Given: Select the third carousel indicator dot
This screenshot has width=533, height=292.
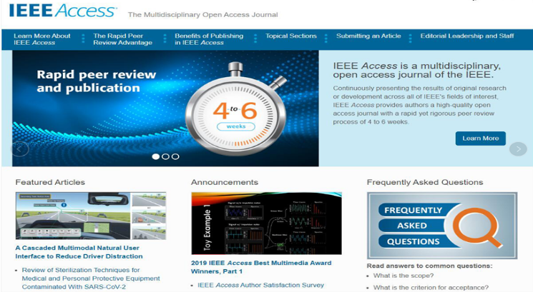Looking at the screenshot, I should (175, 156).
